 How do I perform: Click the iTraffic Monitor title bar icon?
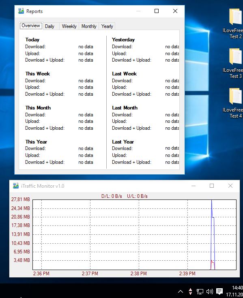pos(16,186)
